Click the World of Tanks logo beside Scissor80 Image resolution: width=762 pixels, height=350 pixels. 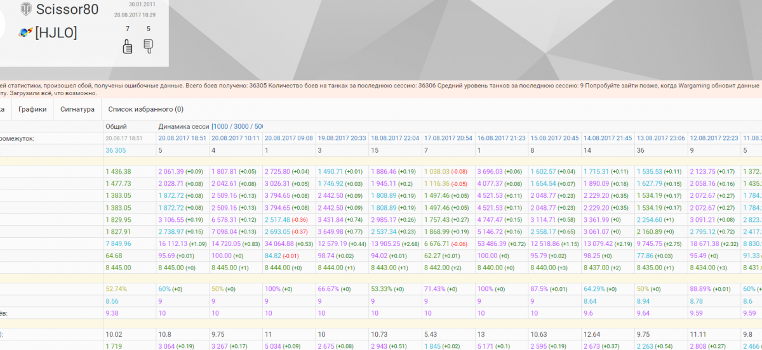pyautogui.click(x=26, y=9)
